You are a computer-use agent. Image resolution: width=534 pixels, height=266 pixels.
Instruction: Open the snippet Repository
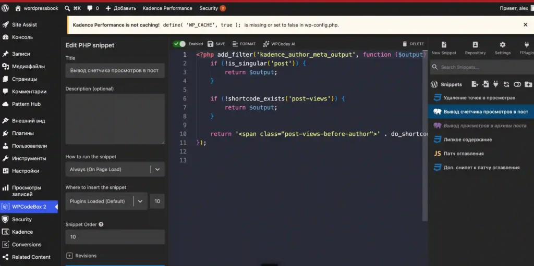click(475, 48)
